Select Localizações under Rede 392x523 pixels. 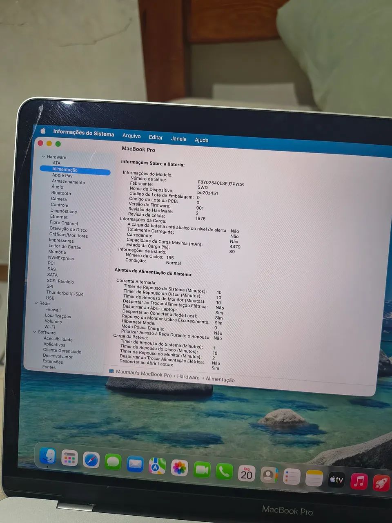[x=58, y=316]
